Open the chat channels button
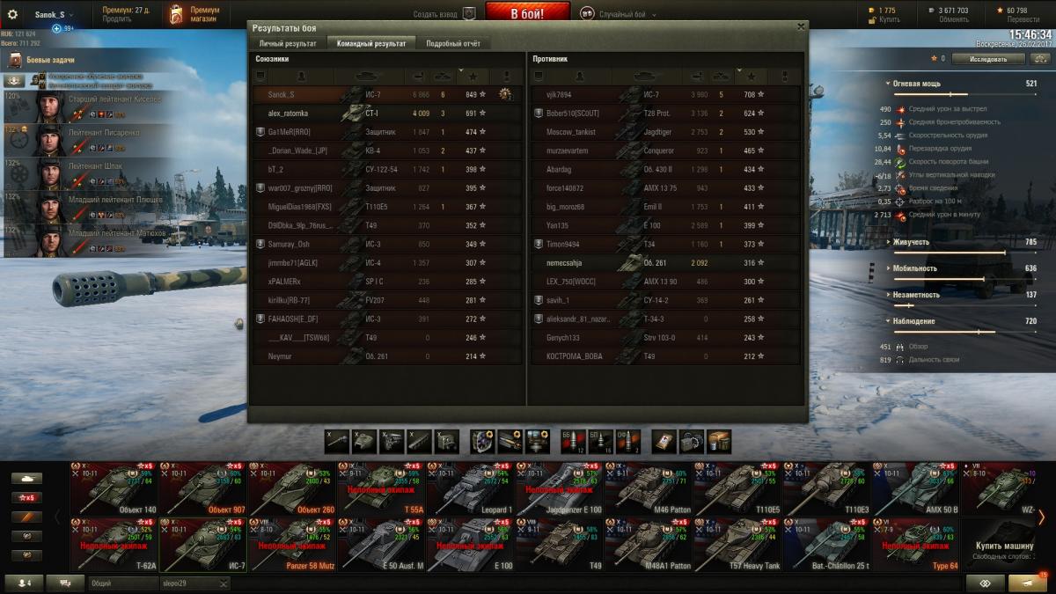 [x=65, y=583]
